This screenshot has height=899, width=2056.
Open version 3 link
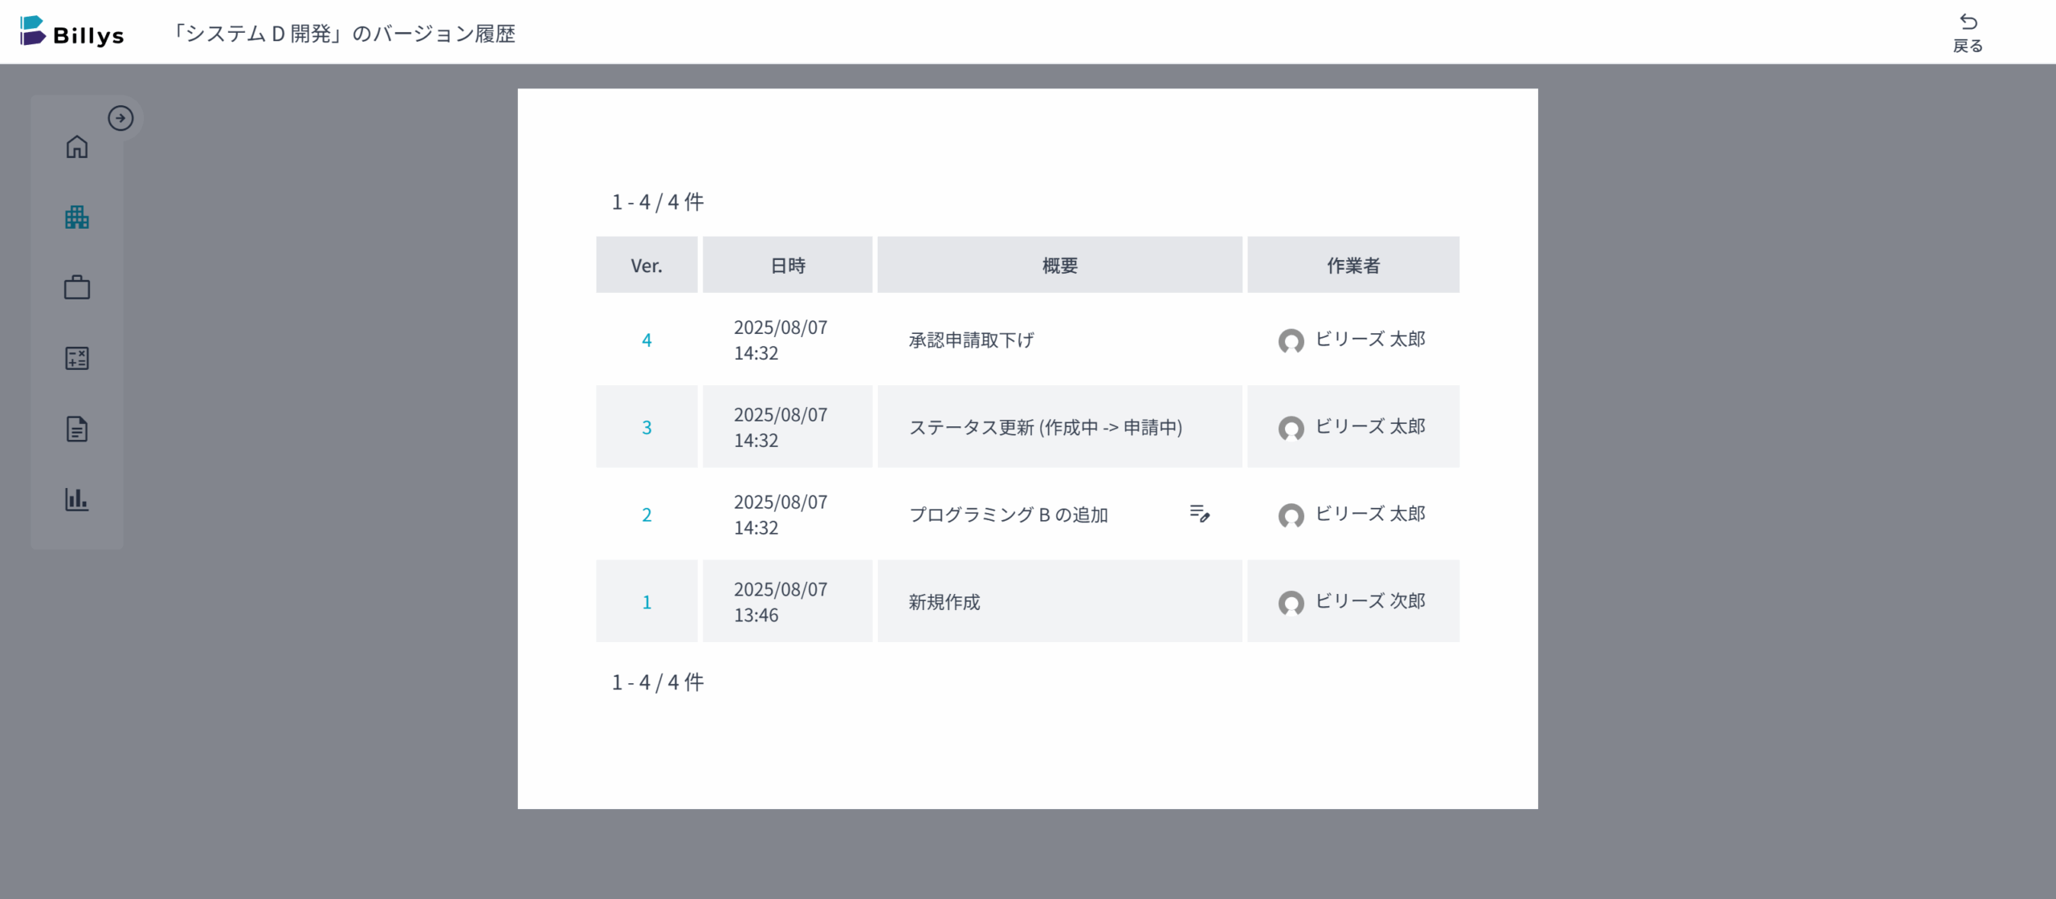click(647, 428)
